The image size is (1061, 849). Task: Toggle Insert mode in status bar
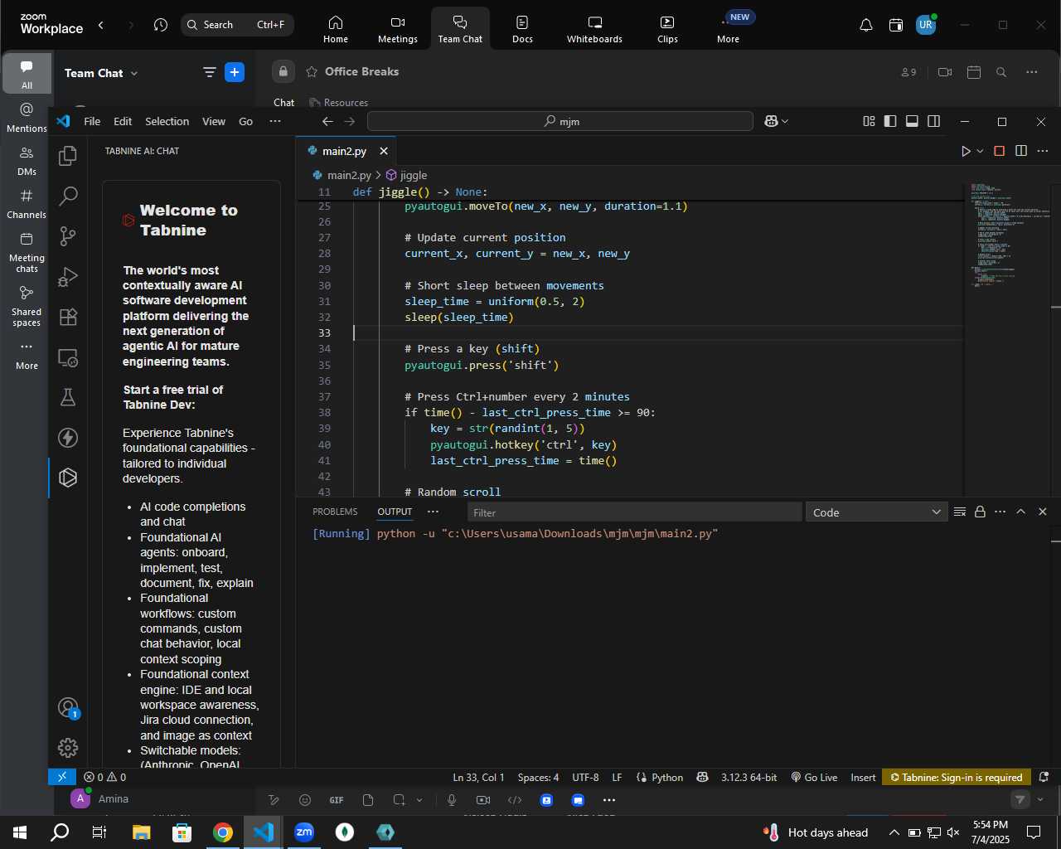click(863, 777)
